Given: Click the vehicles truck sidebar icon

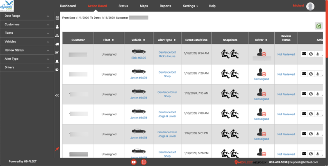Looking at the screenshot, I should [57, 44].
